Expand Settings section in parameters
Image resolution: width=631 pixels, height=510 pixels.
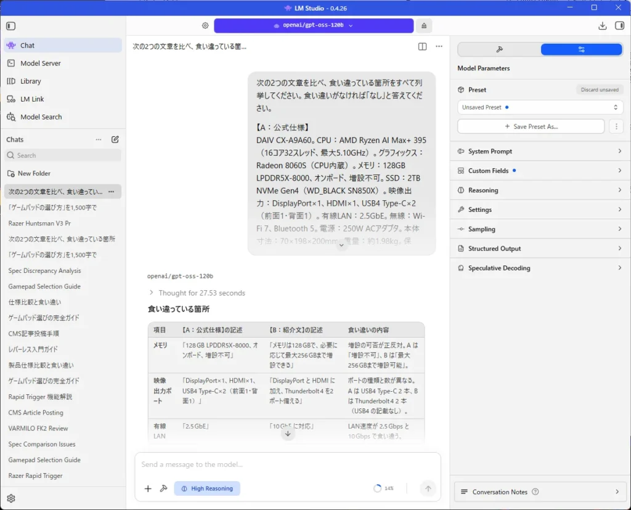click(x=540, y=209)
